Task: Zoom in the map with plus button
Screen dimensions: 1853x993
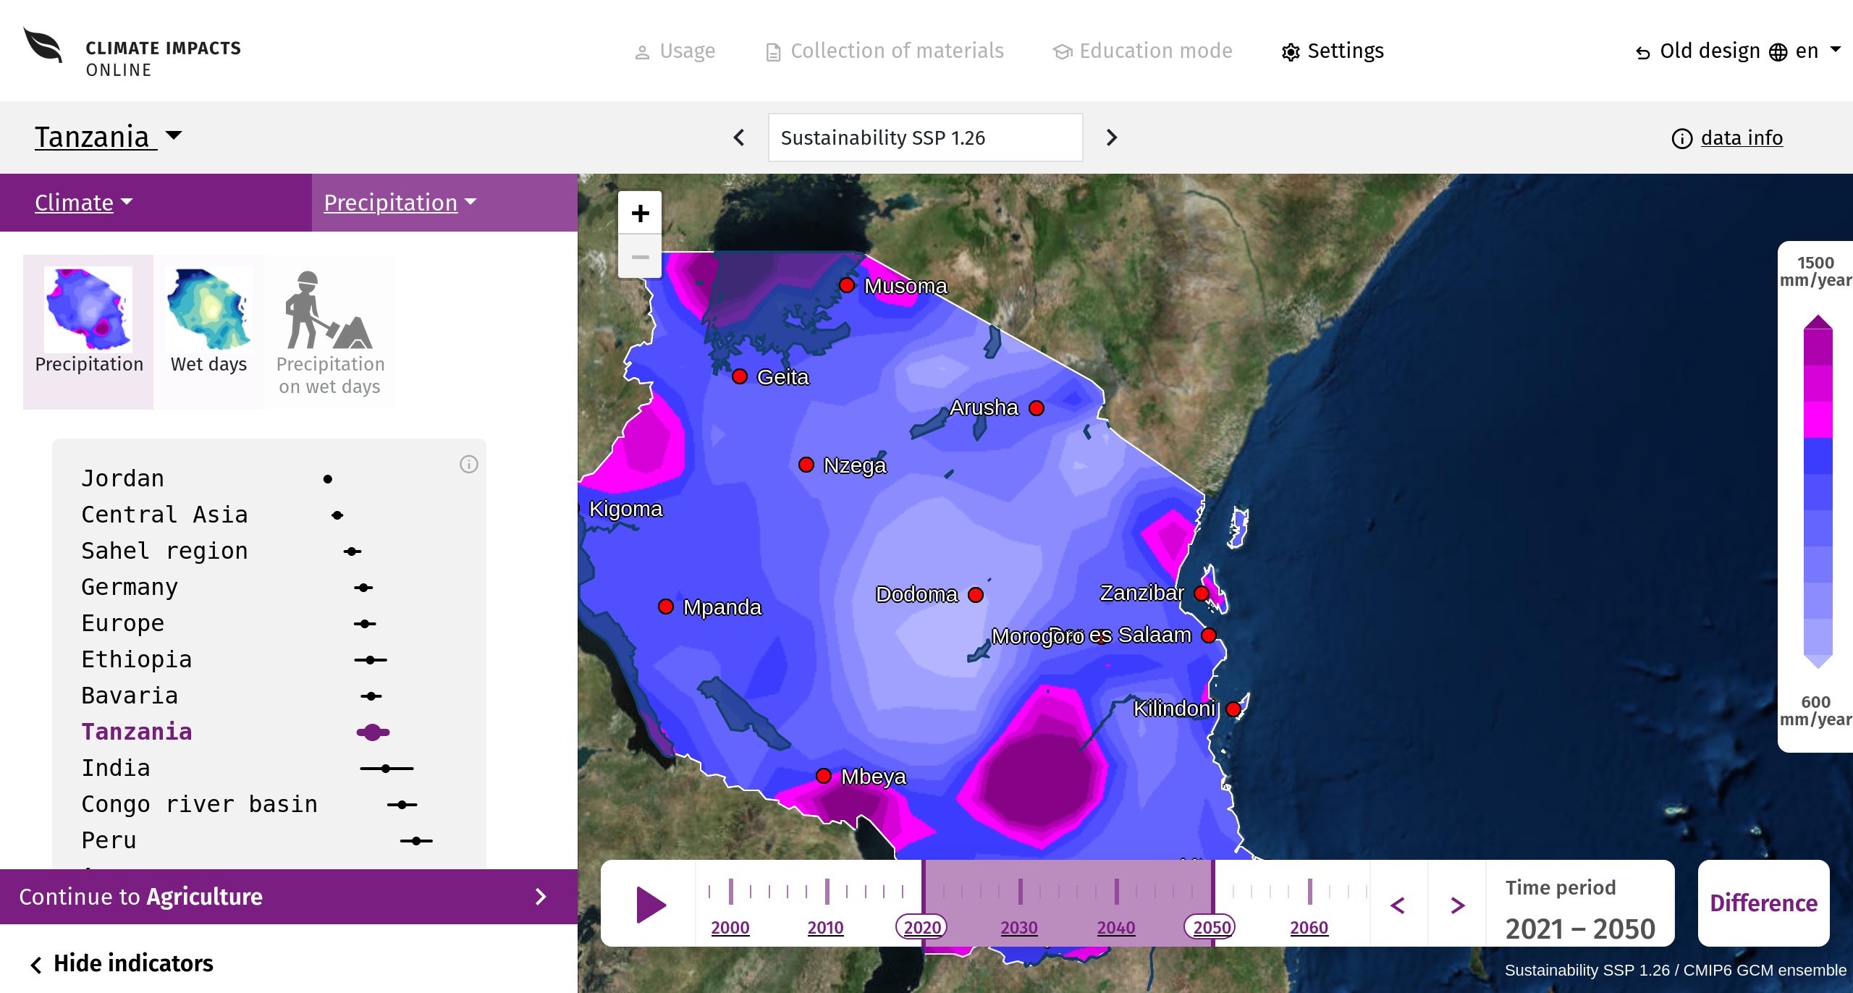Action: 640,213
